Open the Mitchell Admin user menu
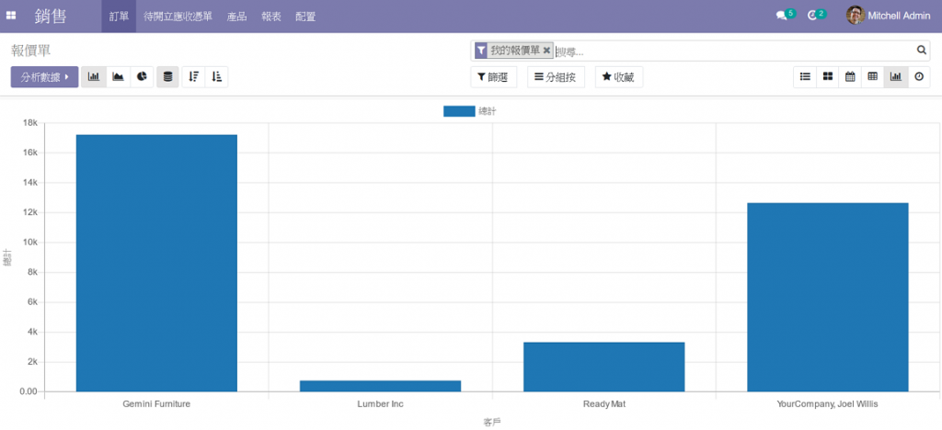The height and width of the screenshot is (430, 942). (888, 17)
